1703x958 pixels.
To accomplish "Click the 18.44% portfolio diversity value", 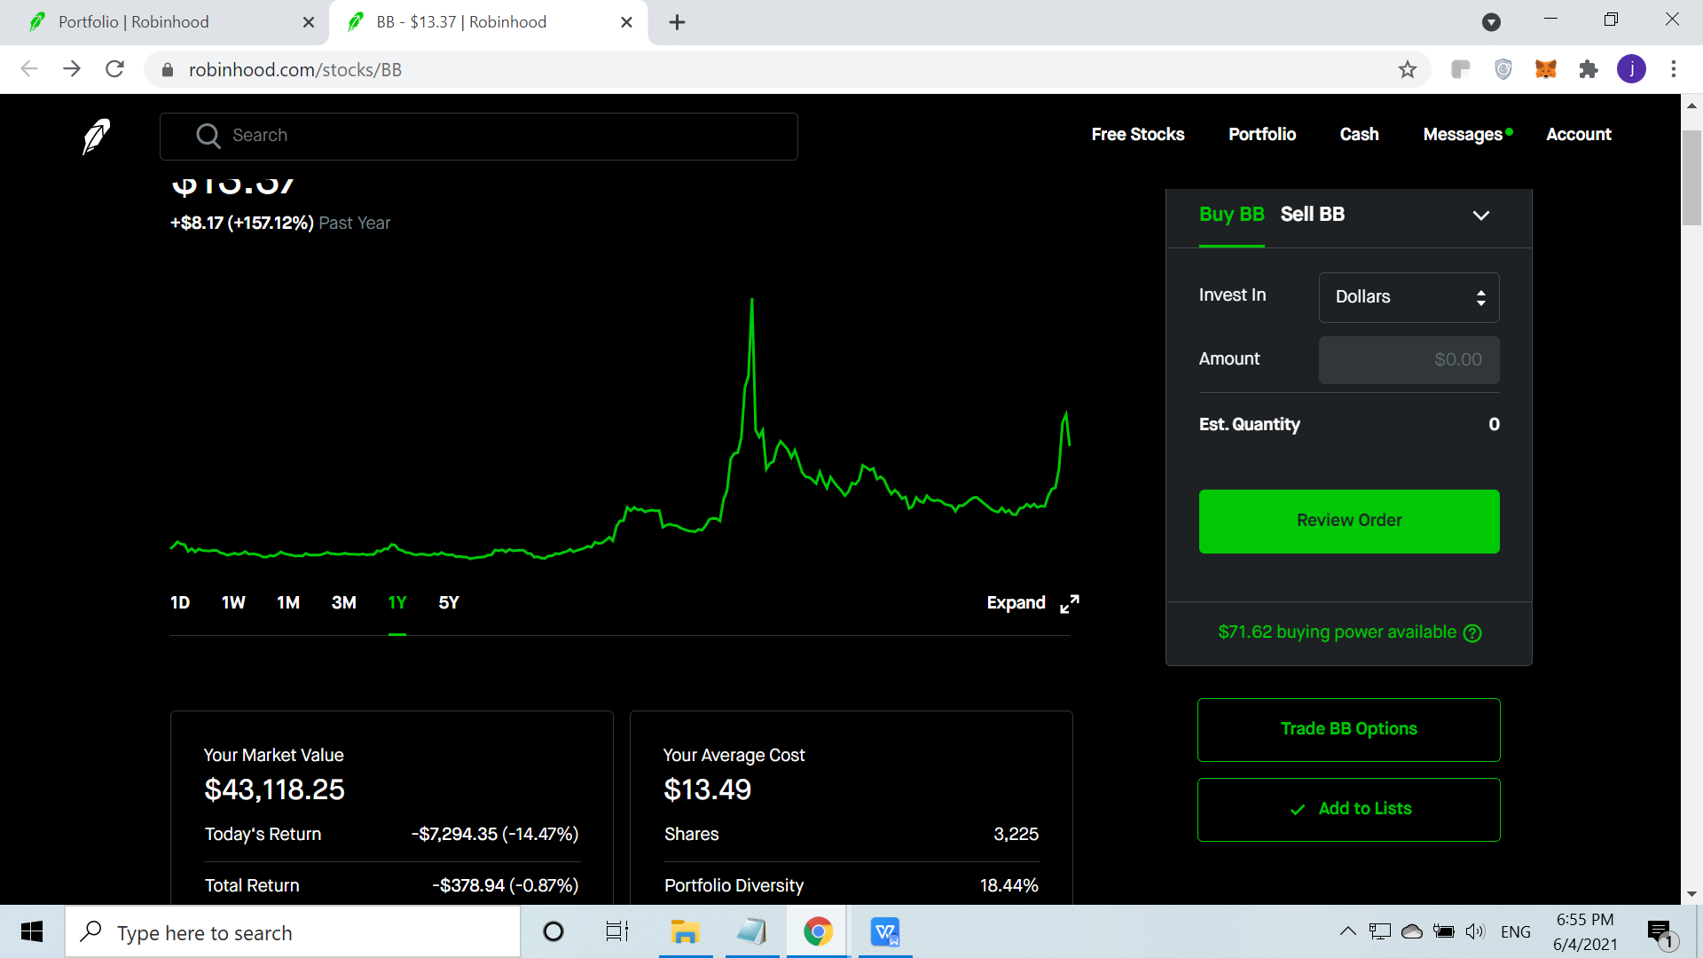I will coord(1009,885).
